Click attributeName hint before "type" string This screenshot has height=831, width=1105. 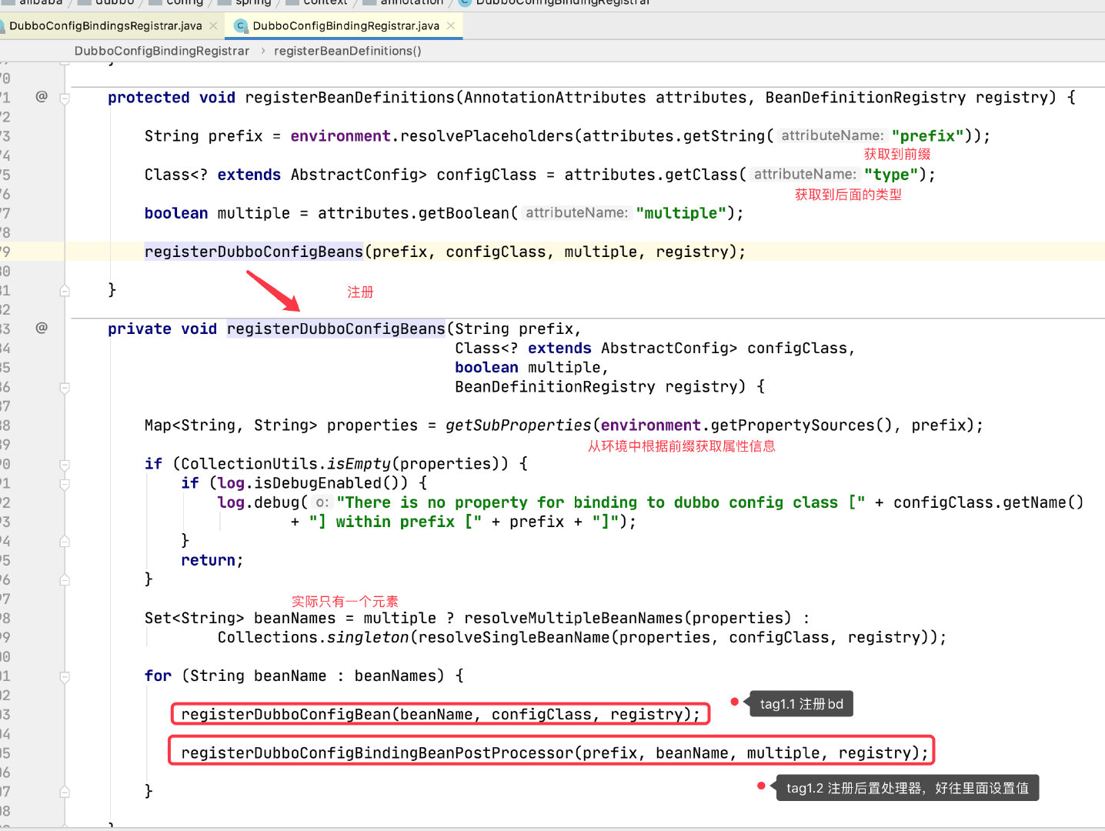(805, 174)
